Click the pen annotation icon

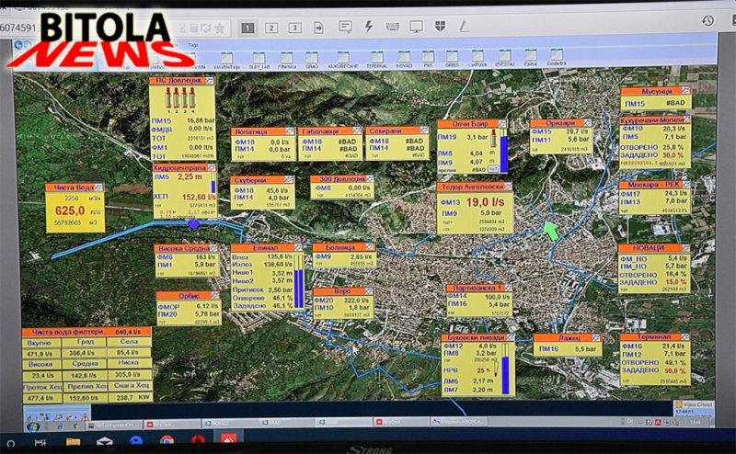[464, 27]
